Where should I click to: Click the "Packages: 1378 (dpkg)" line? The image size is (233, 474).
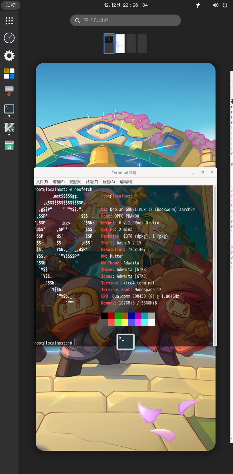[135, 236]
